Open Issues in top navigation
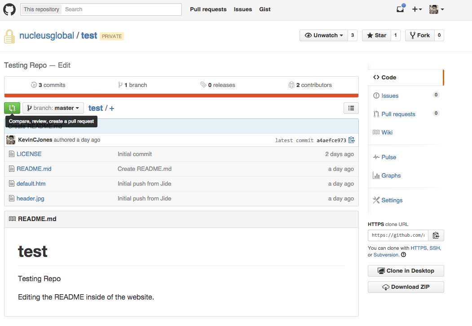This screenshot has width=472, height=326. tap(243, 9)
